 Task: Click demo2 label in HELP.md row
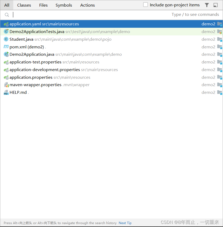pyautogui.click(x=208, y=92)
